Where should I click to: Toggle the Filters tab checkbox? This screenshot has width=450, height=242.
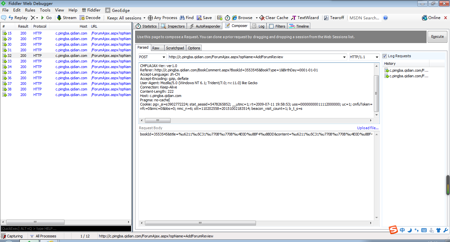pos(271,26)
